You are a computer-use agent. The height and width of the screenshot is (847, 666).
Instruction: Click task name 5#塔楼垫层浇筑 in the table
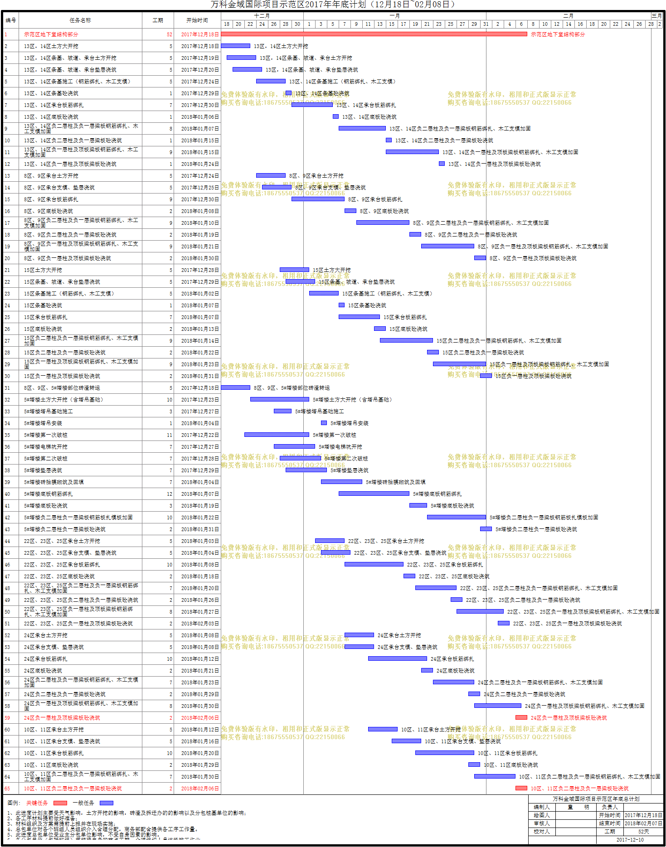click(x=43, y=470)
